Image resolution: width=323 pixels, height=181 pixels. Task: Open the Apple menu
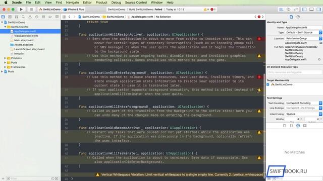(x=6, y=3)
